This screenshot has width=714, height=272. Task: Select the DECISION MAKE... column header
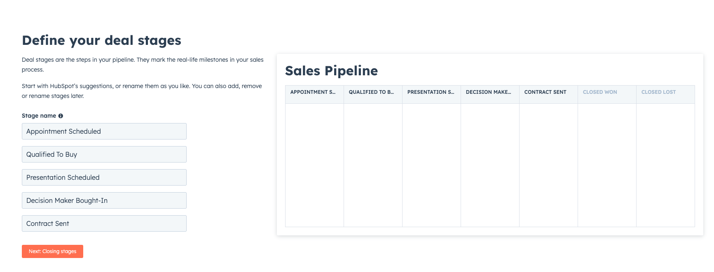click(x=489, y=92)
